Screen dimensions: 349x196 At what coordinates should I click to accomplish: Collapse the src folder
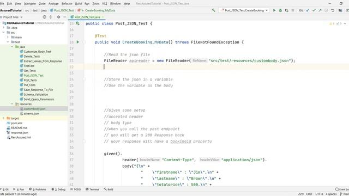(x=4, y=33)
